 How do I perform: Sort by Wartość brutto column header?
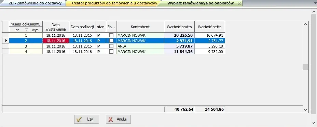[x=179, y=27]
